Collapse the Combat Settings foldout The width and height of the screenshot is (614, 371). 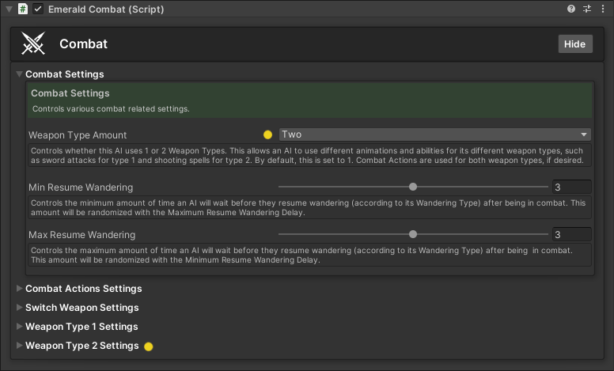click(x=20, y=74)
